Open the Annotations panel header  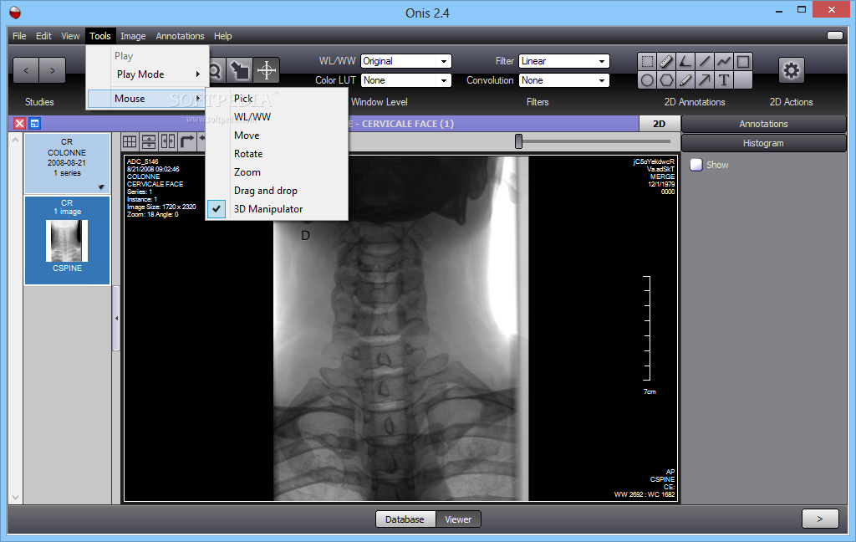point(763,124)
